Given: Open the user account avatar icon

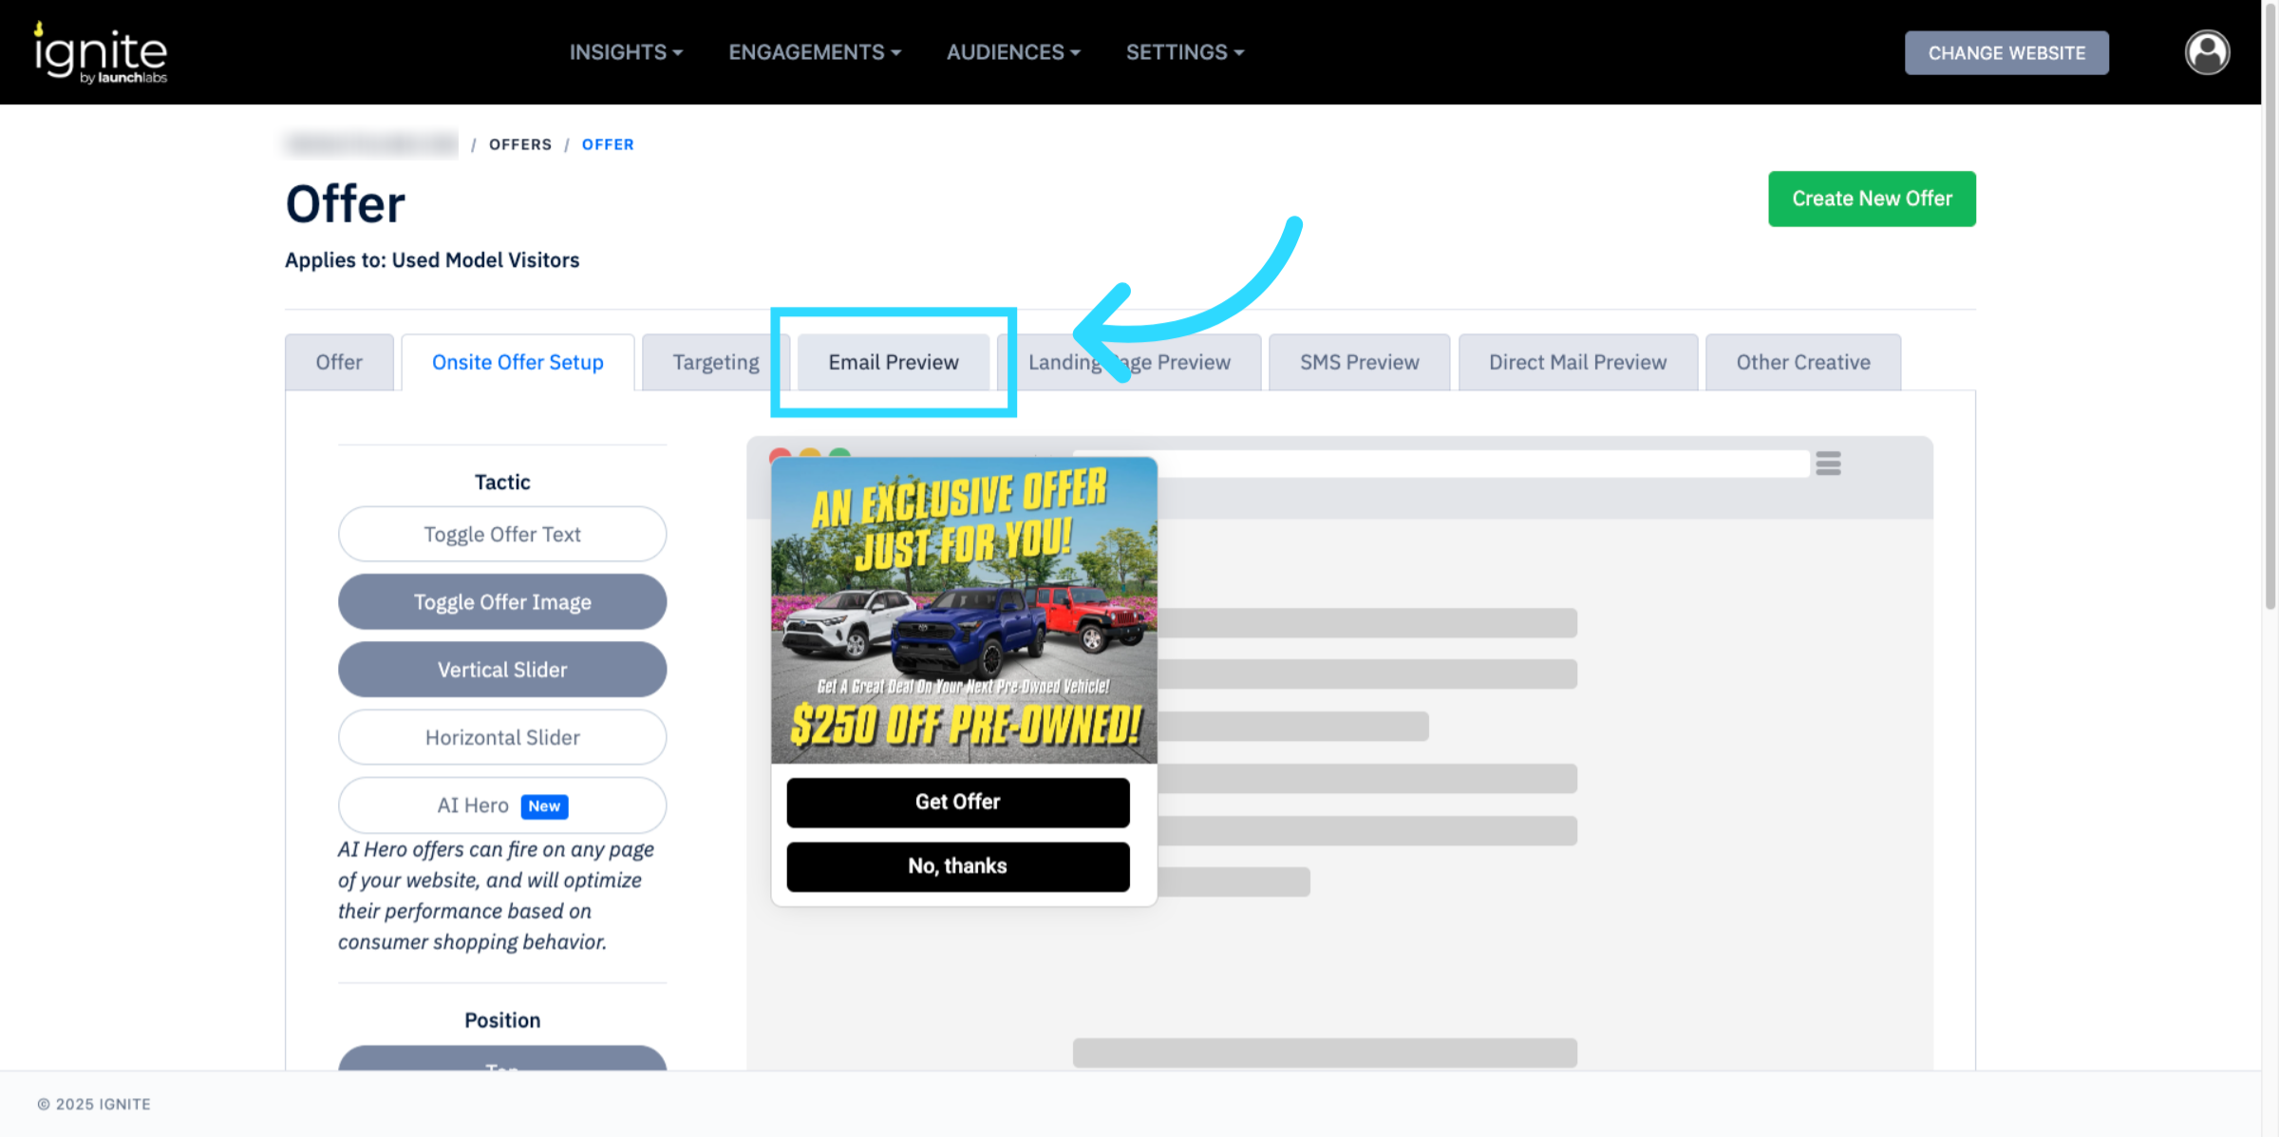Looking at the screenshot, I should coord(2207,52).
